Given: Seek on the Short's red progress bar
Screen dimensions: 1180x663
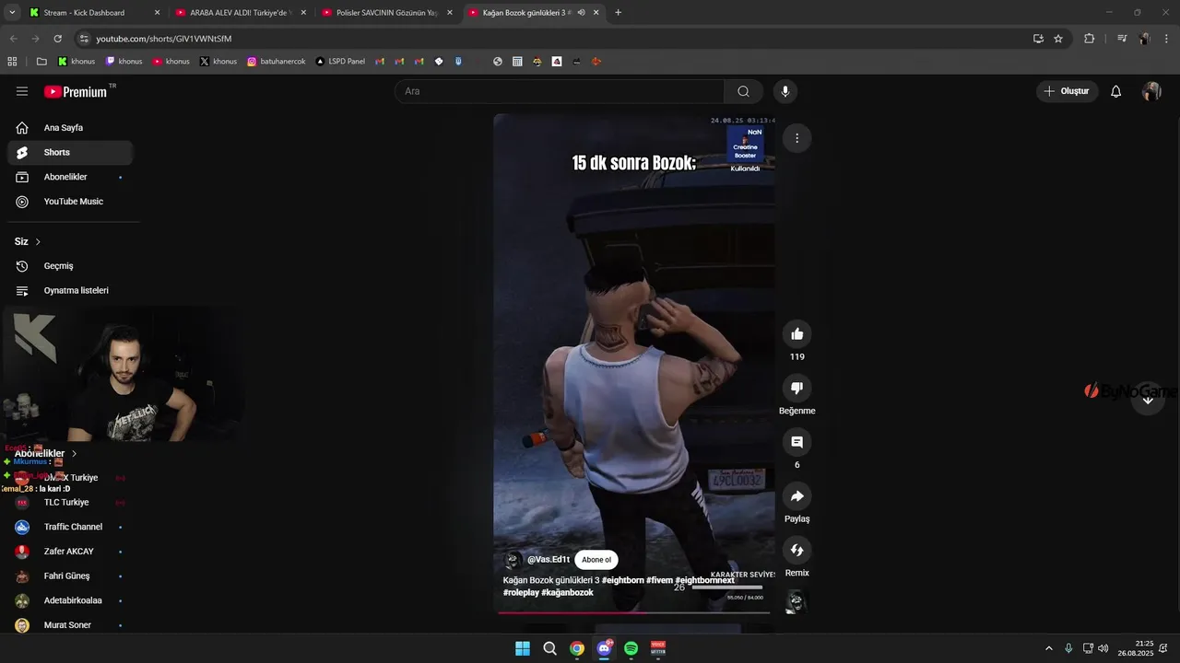Looking at the screenshot, I should click(633, 612).
